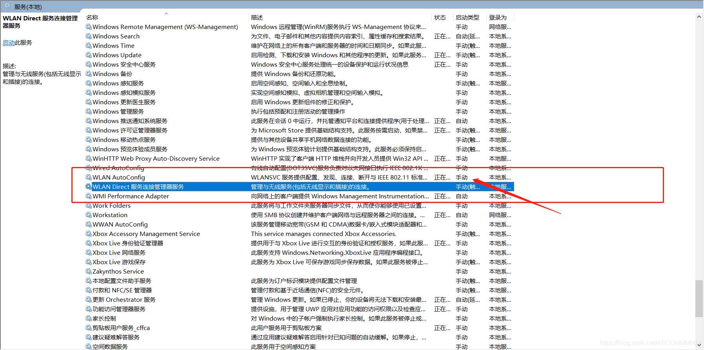Click the gear icon beside 剪贴板用户服务_cffca
Image resolution: width=704 pixels, height=350 pixels.
click(89, 328)
